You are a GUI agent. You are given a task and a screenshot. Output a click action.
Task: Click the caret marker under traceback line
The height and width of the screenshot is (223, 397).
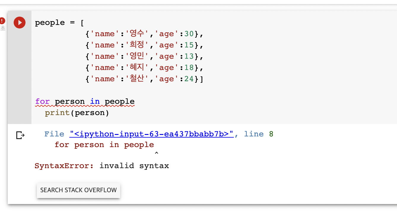(156, 153)
